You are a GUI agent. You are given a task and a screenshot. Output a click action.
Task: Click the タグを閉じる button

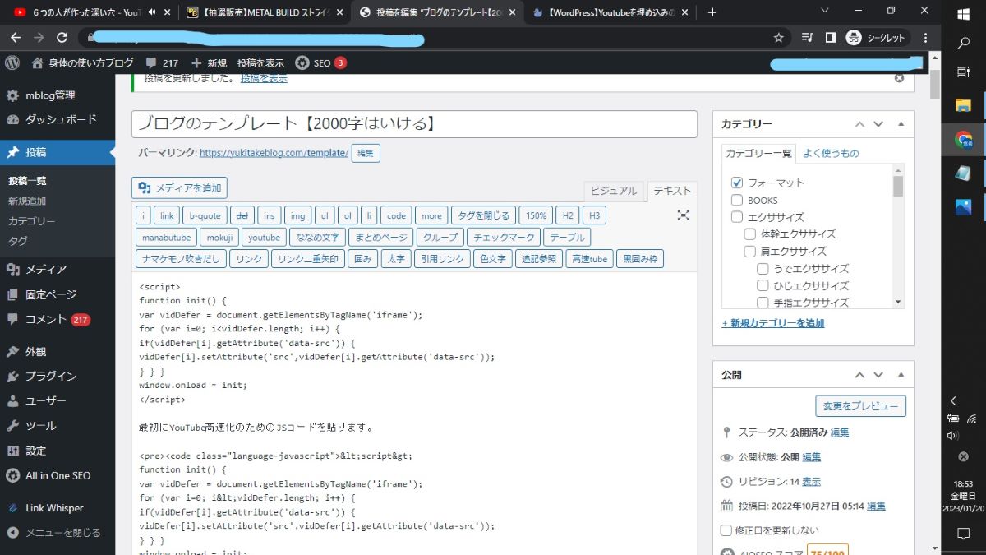[x=484, y=215]
